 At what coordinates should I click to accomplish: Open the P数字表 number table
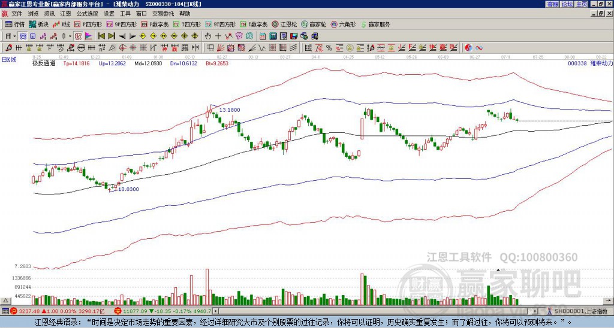click(x=155, y=24)
